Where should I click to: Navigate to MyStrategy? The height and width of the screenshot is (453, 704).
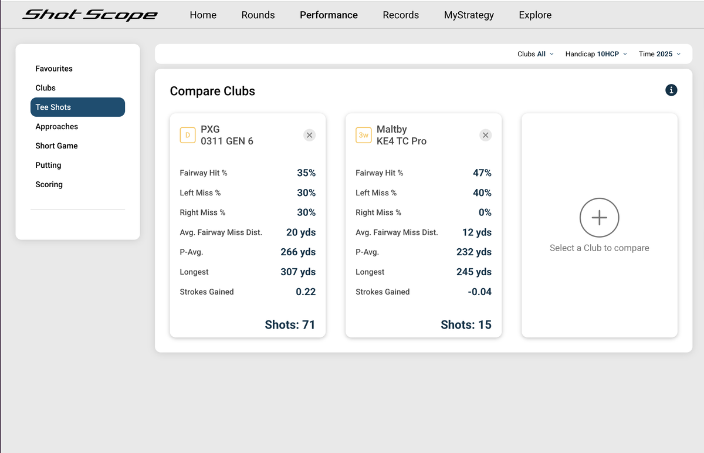pos(469,15)
